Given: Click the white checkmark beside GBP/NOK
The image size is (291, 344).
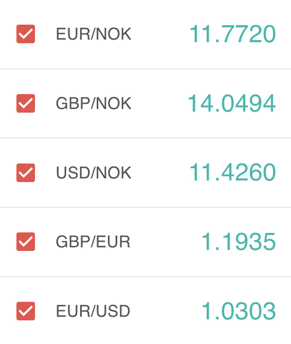Looking at the screenshot, I should pyautogui.click(x=25, y=104).
